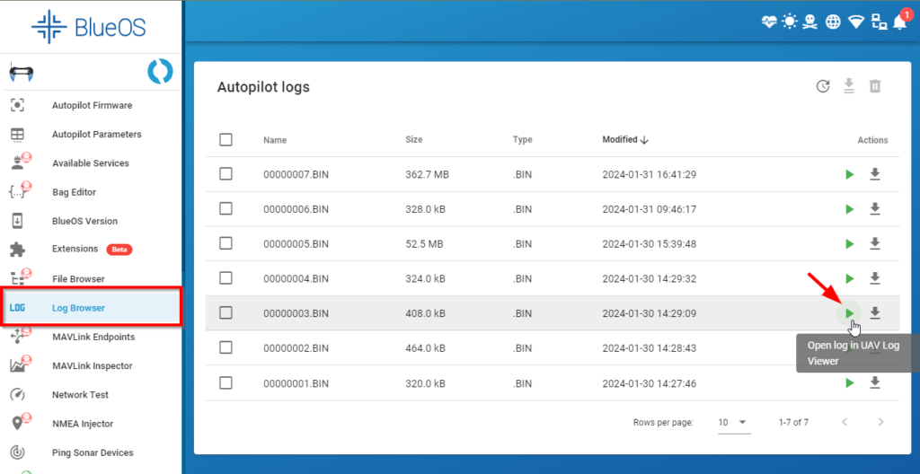Image resolution: width=920 pixels, height=474 pixels.
Task: Go to the previous page of logs
Action: (x=845, y=422)
